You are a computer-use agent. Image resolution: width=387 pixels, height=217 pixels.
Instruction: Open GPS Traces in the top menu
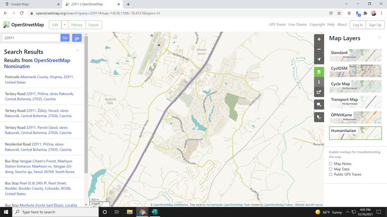[x=277, y=25]
